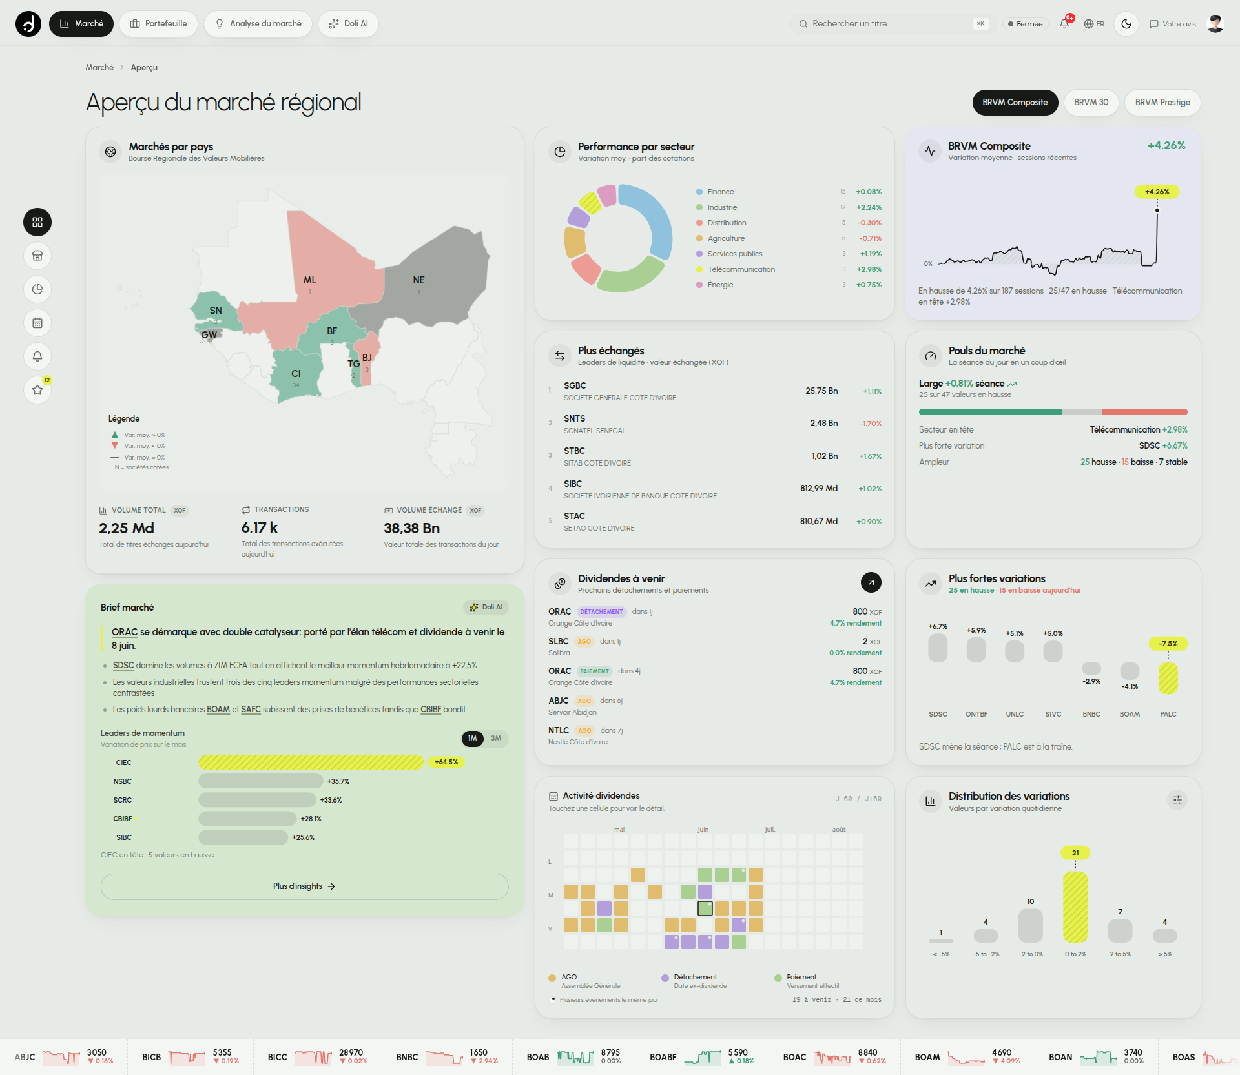This screenshot has height=1075, width=1240.
Task: Open SLBC Solibra AGO dividend entry
Action: (715, 647)
